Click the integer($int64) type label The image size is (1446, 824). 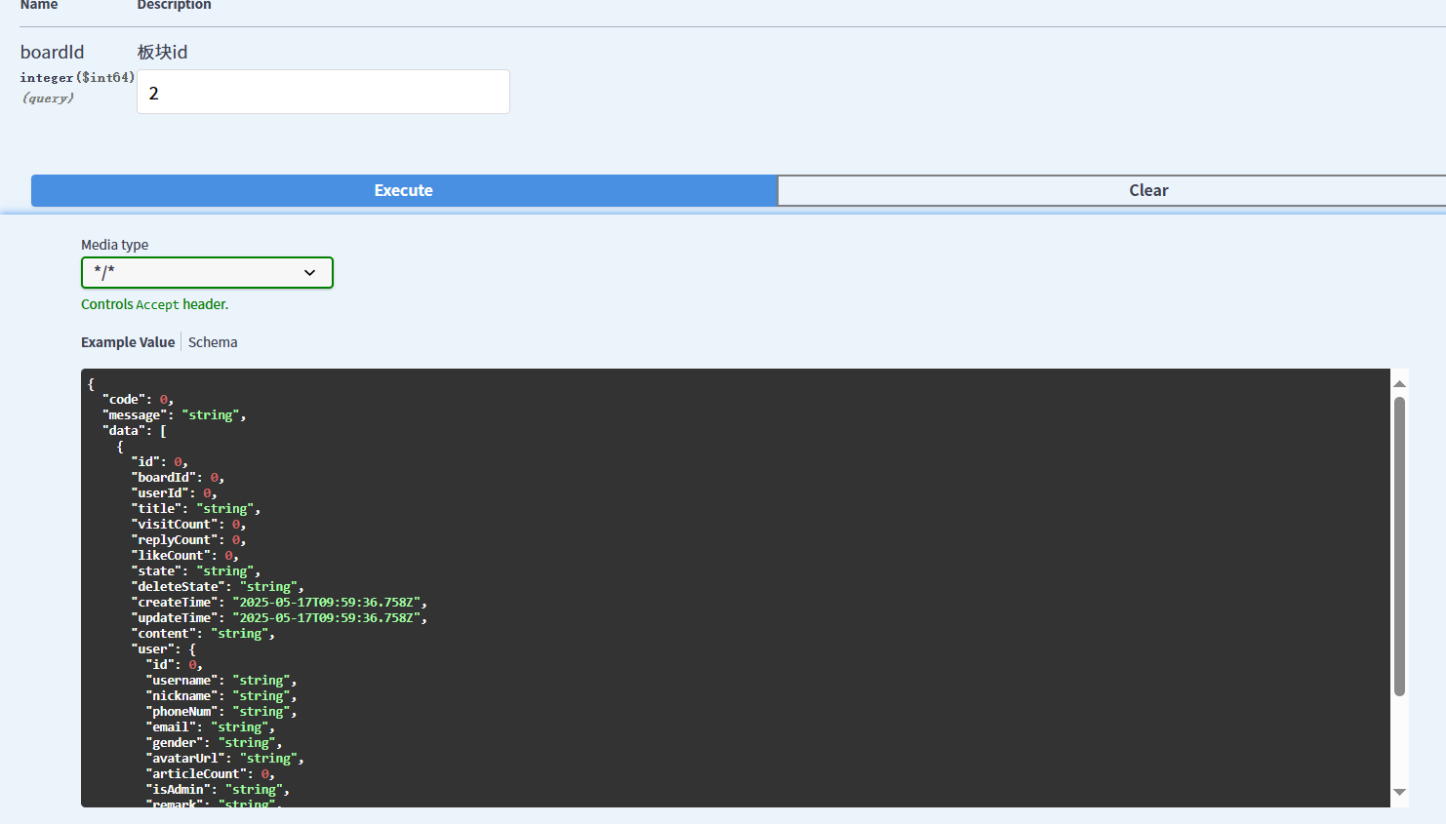tap(77, 77)
